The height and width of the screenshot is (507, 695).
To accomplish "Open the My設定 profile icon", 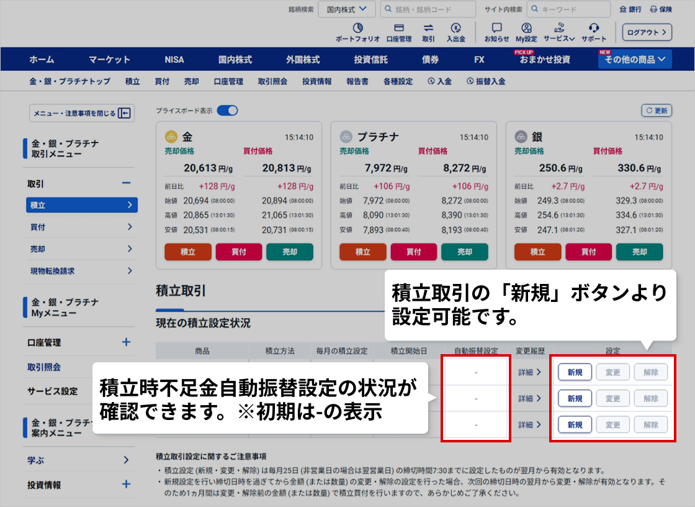I will [x=526, y=28].
